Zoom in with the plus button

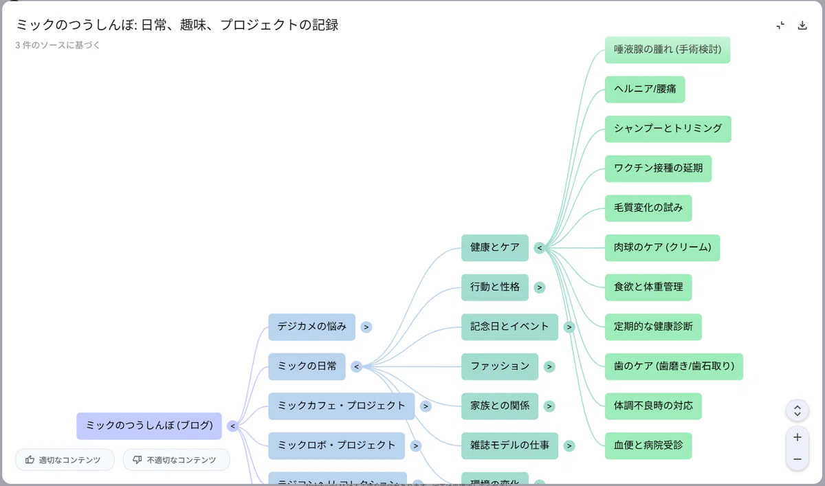coord(797,437)
